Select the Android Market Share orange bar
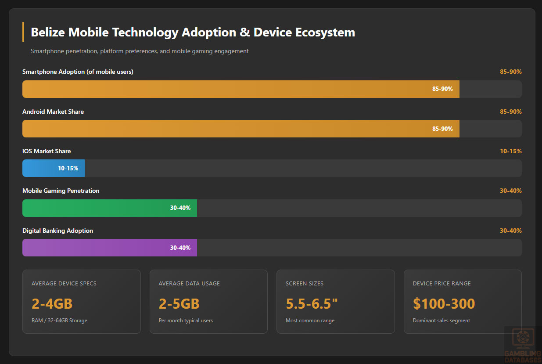This screenshot has width=542, height=364. [x=240, y=129]
